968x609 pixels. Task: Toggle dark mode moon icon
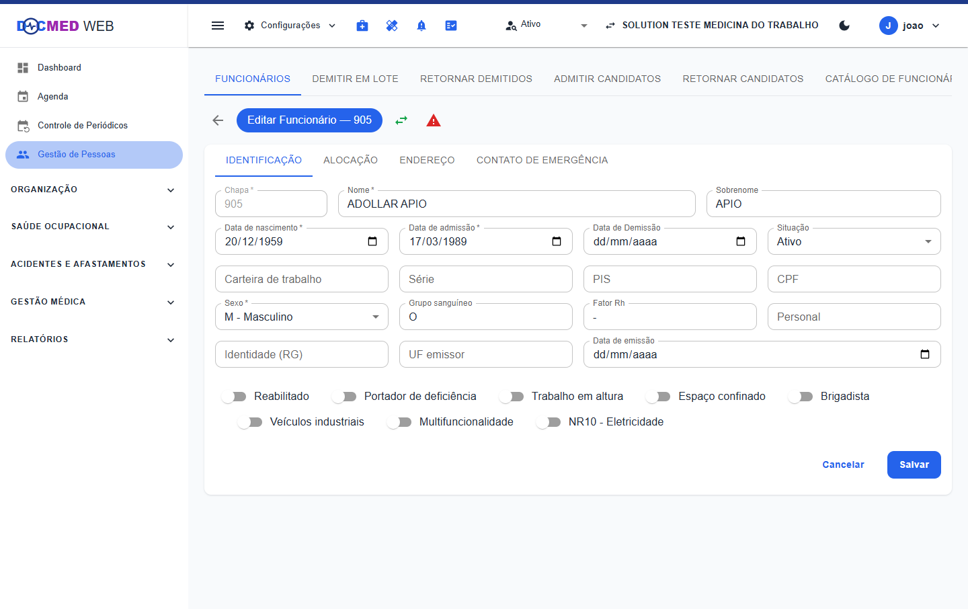click(844, 26)
